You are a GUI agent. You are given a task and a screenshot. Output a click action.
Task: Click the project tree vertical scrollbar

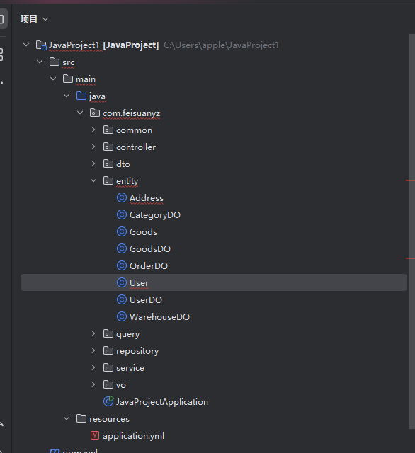412,231
